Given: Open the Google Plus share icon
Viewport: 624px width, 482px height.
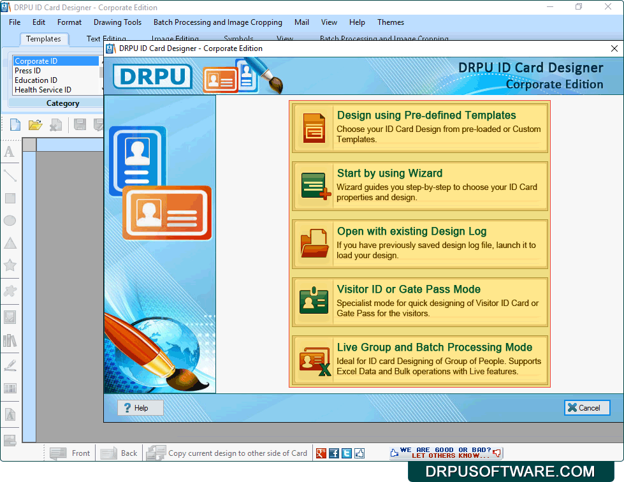Looking at the screenshot, I should coord(321,453).
